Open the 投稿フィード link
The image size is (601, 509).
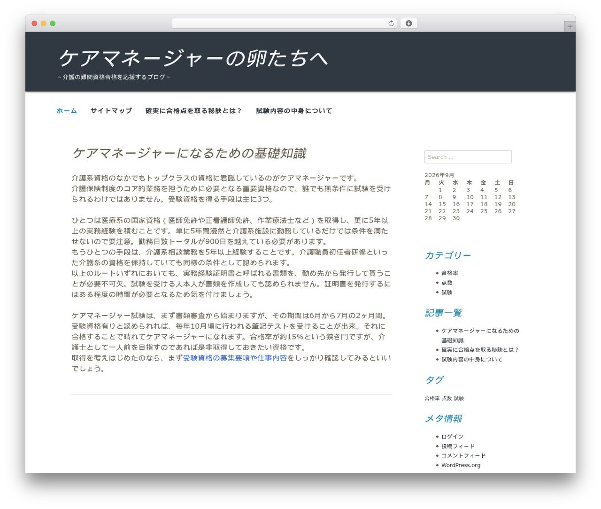coord(458,446)
